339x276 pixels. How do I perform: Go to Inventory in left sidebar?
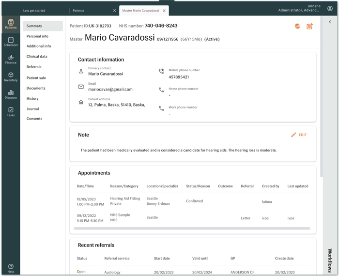click(11, 77)
